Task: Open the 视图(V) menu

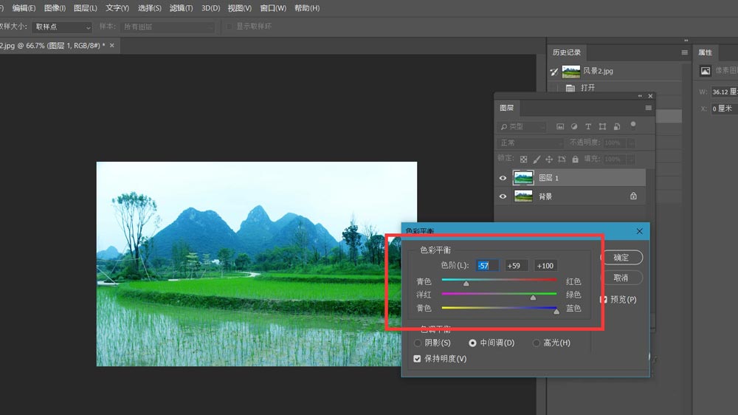Action: tap(240, 8)
